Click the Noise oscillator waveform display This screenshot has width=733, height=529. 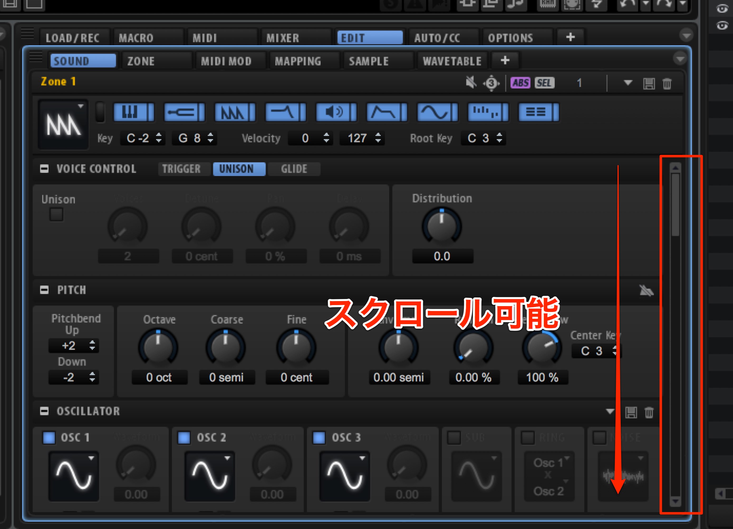(623, 476)
